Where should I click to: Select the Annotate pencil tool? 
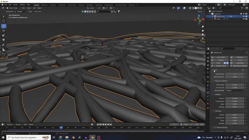(x=4, y=45)
